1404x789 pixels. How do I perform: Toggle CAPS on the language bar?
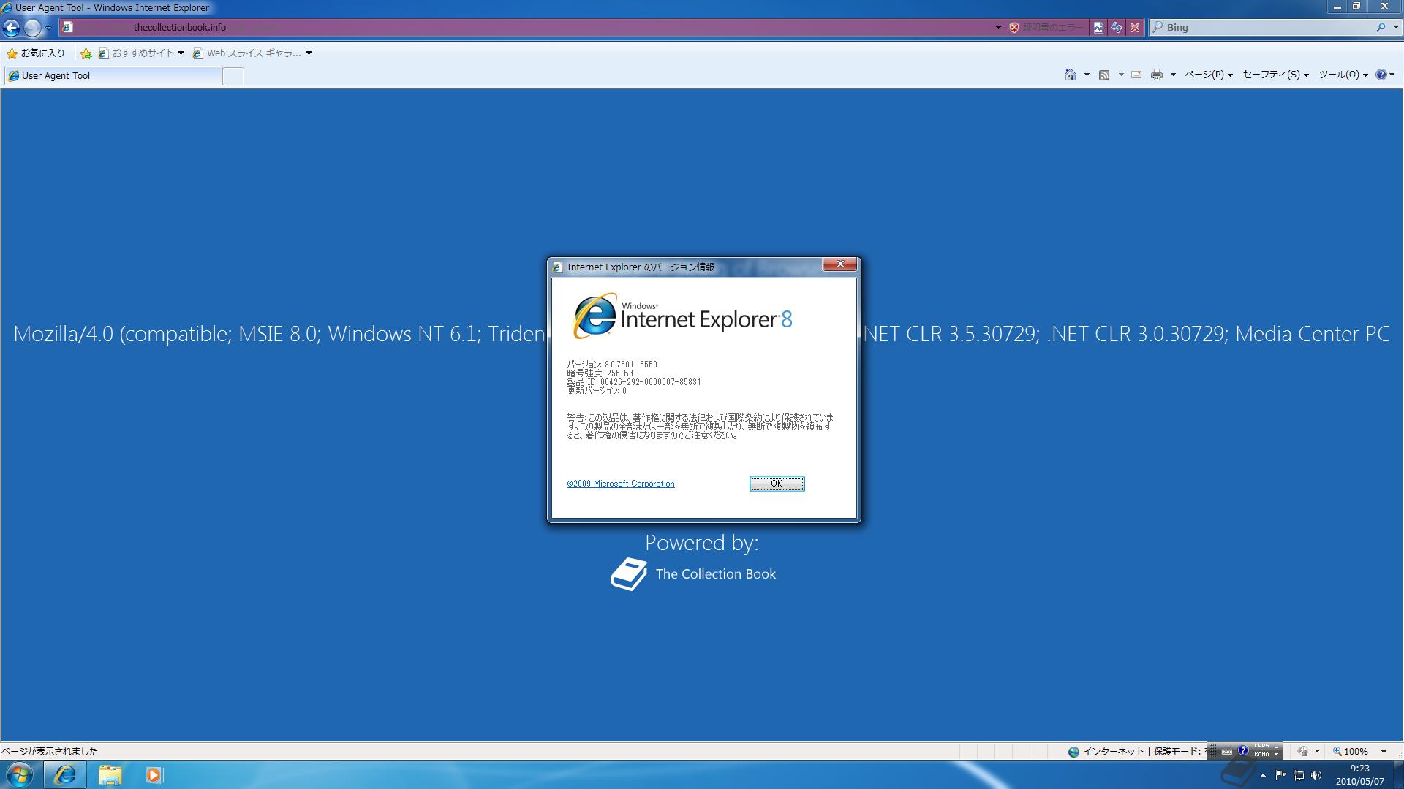[x=1261, y=747]
